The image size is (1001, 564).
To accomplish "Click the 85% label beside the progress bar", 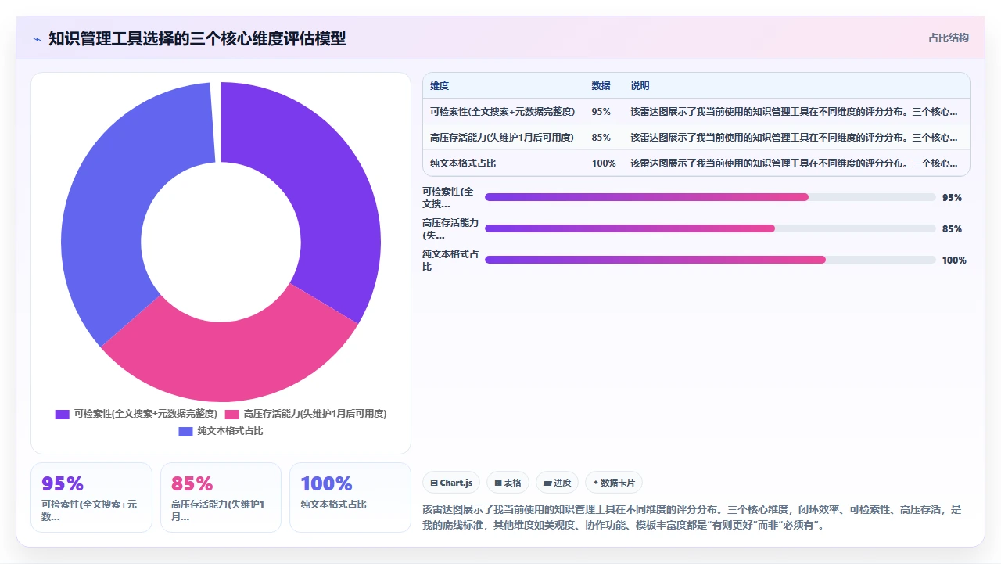I will [x=952, y=229].
